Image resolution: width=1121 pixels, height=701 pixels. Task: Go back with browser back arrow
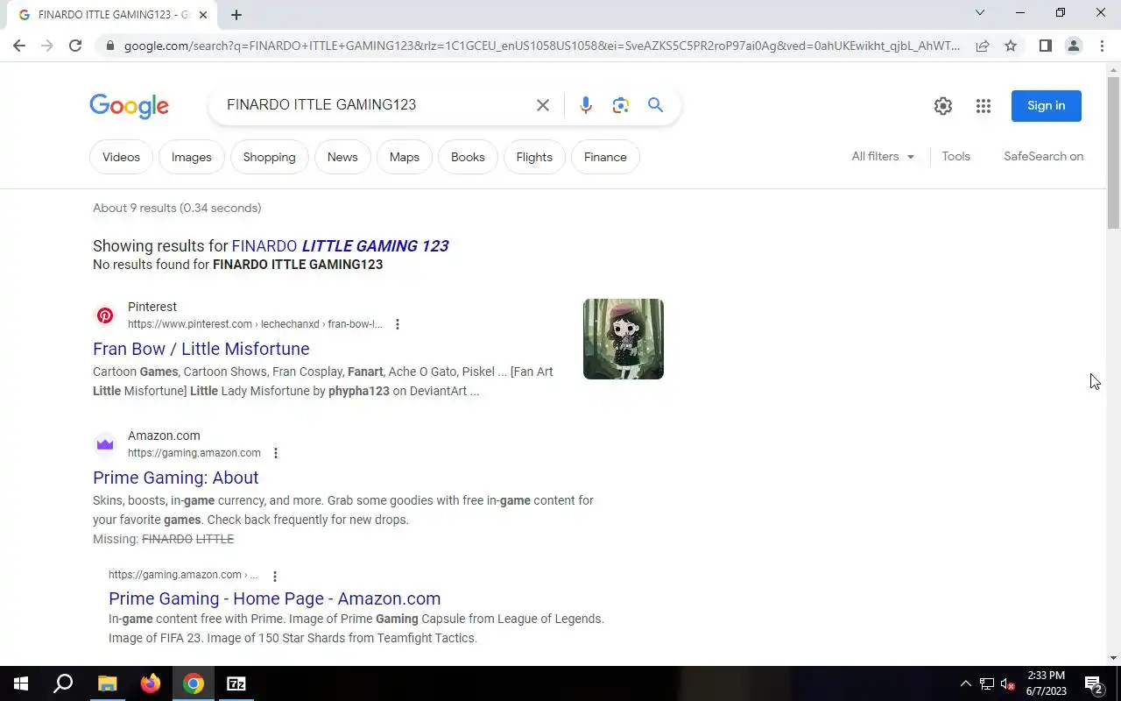click(x=19, y=46)
